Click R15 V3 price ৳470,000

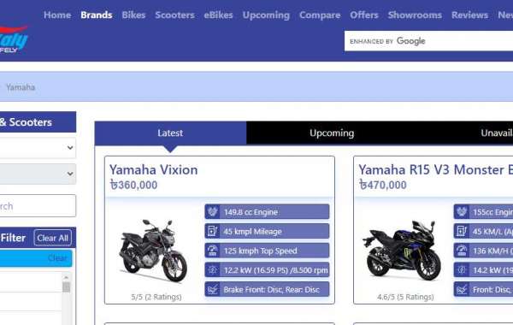coord(383,185)
